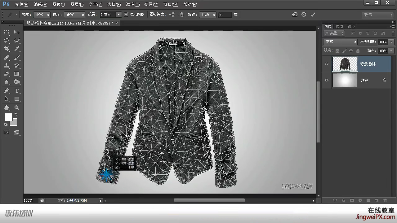Select the 背景 副本 layer thumbnail
The image size is (397, 223).
coord(345,64)
